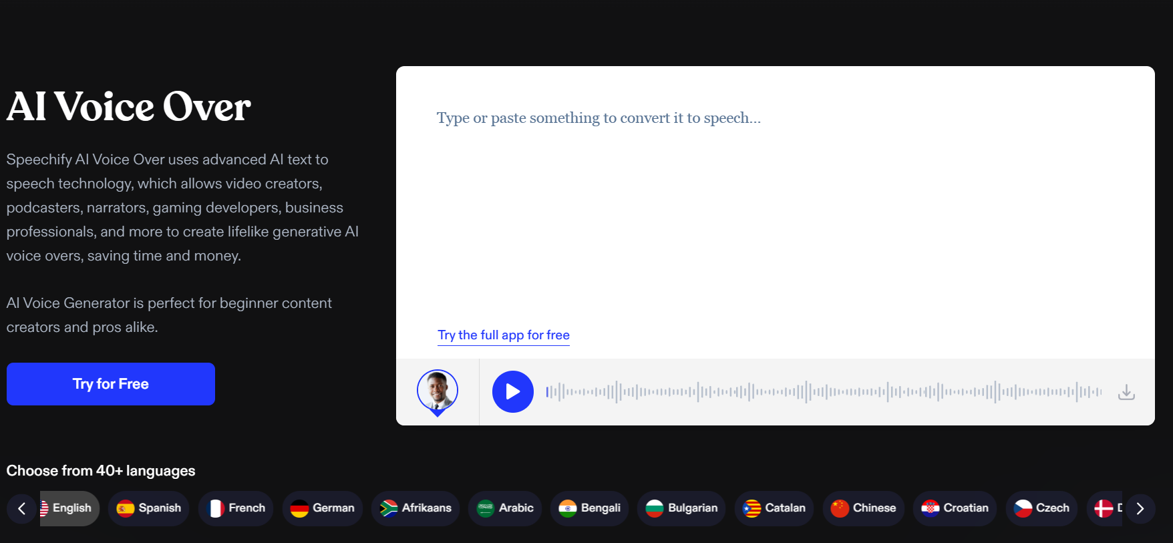The height and width of the screenshot is (543, 1173).
Task: Open the voice avatar selector
Action: tap(438, 391)
